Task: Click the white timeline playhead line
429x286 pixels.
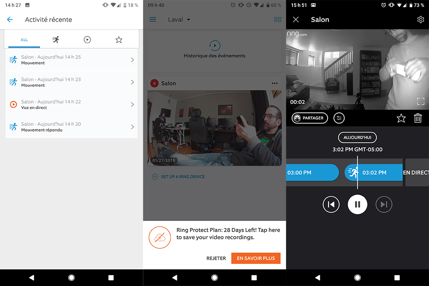Action: (x=357, y=172)
